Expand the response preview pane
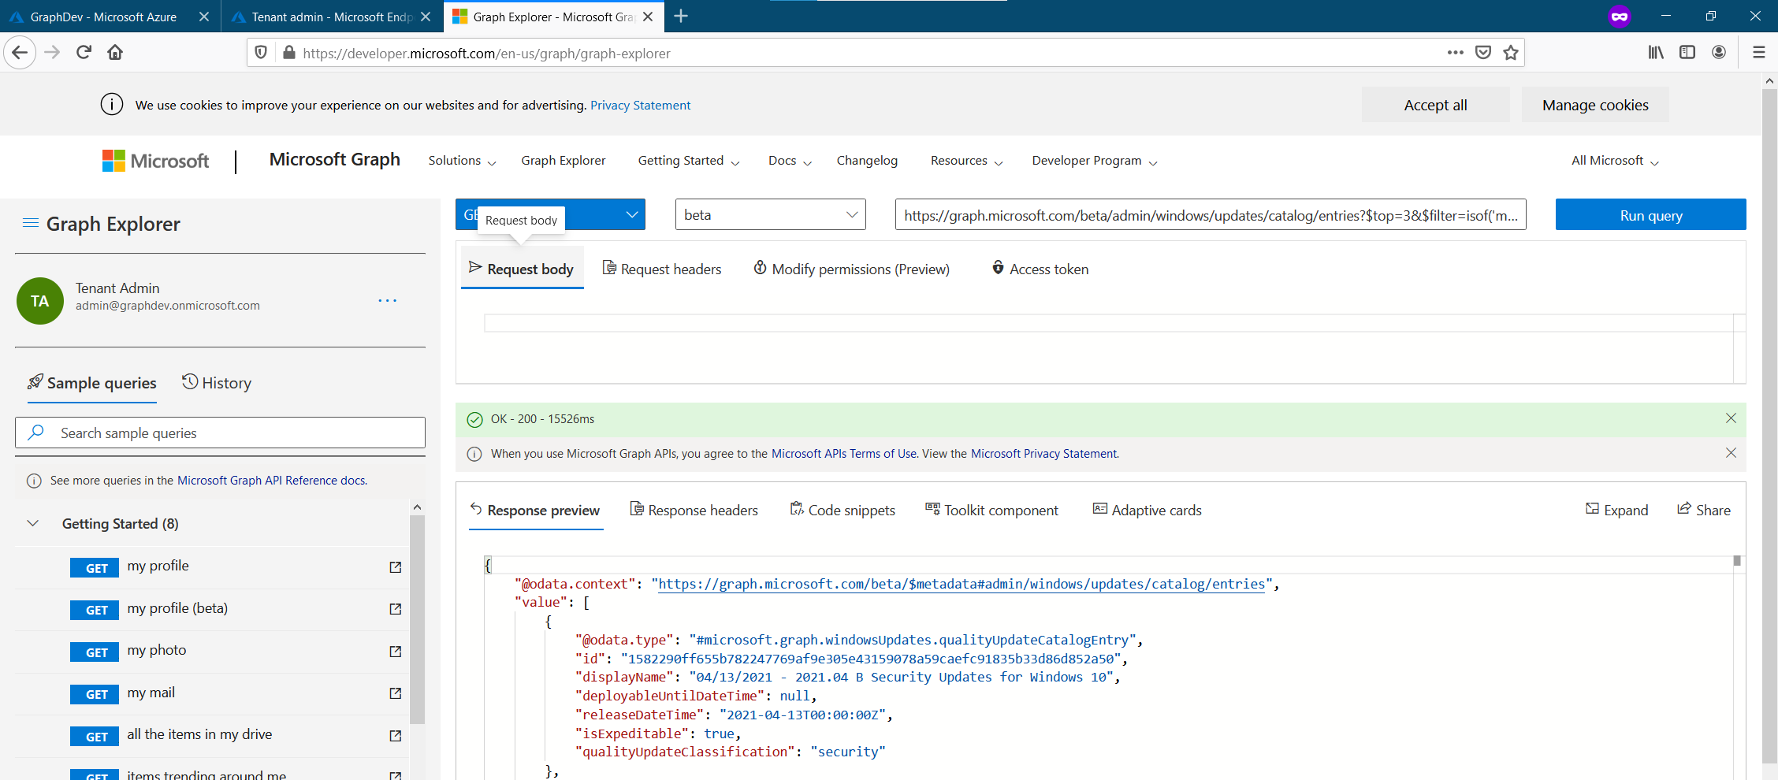This screenshot has height=780, width=1778. (1616, 510)
